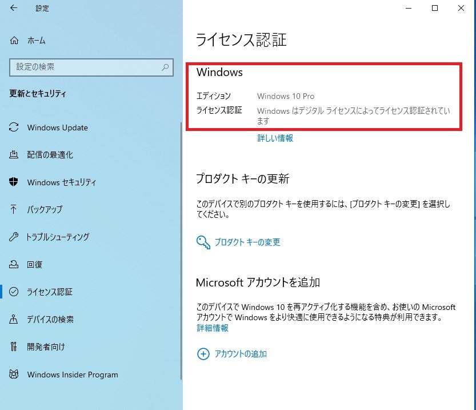Click the 更新とセキュリティ sidebar heading
This screenshot has height=410, width=476.
(38, 94)
